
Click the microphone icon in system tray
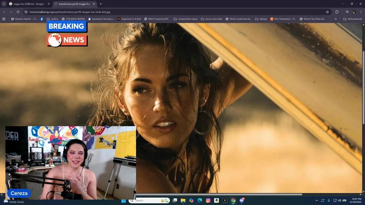tap(329, 201)
